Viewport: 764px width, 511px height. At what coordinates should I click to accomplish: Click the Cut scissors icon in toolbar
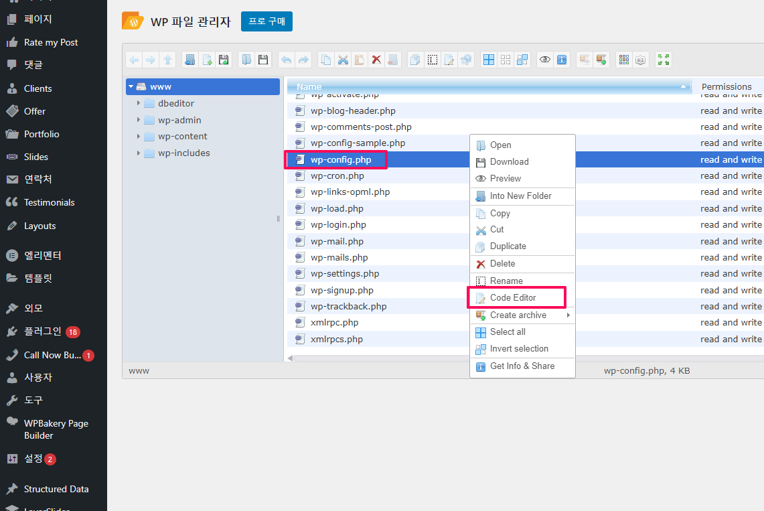click(x=343, y=60)
